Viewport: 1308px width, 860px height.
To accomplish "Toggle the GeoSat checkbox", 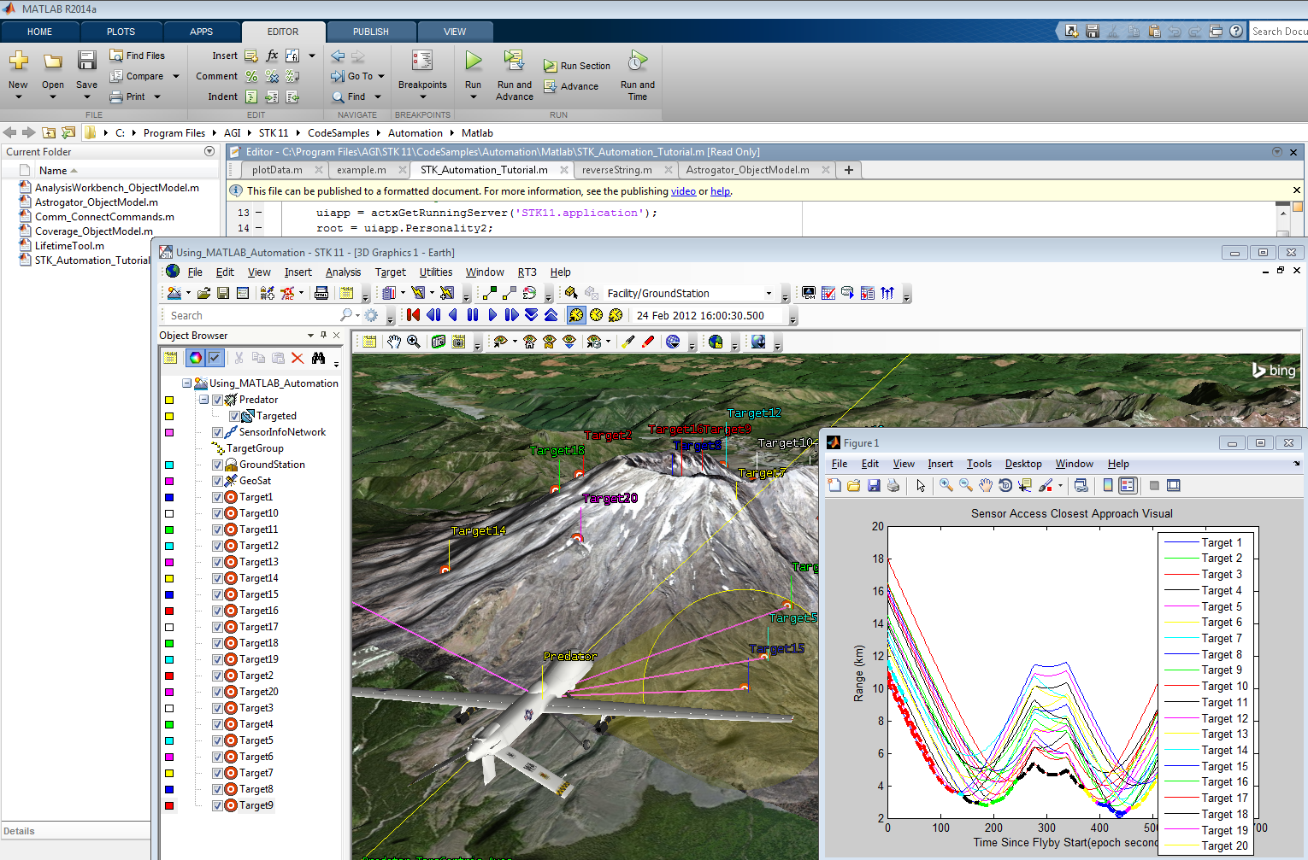I will pos(217,481).
